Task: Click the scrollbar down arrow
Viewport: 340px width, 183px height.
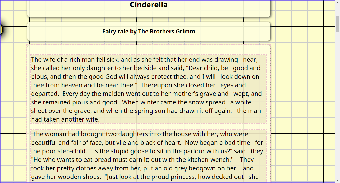Action: click(338, 181)
